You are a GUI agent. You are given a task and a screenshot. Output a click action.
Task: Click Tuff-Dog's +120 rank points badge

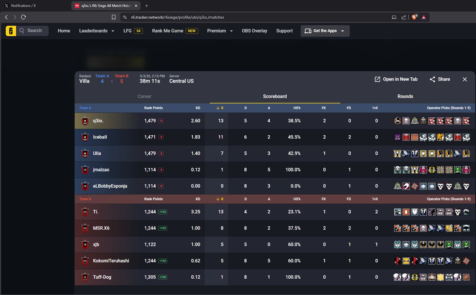tap(163, 277)
